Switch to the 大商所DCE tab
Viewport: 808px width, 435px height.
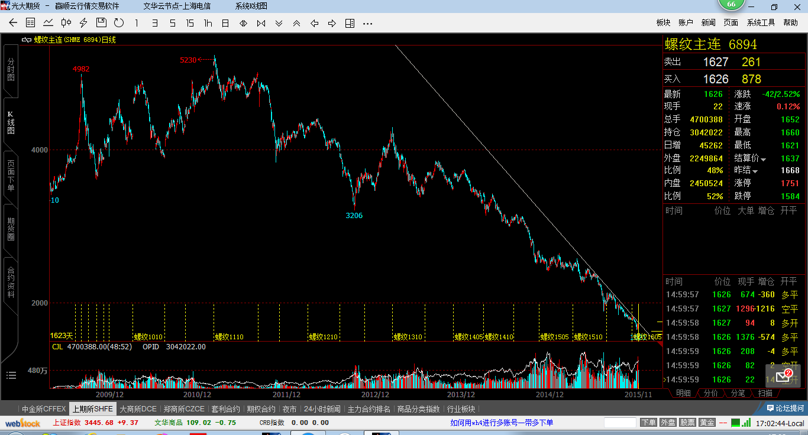tap(138, 408)
